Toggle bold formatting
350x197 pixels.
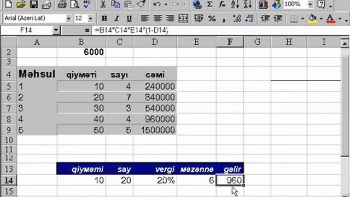104,18
